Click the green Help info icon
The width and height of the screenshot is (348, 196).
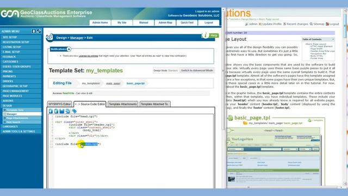pyautogui.click(x=206, y=35)
